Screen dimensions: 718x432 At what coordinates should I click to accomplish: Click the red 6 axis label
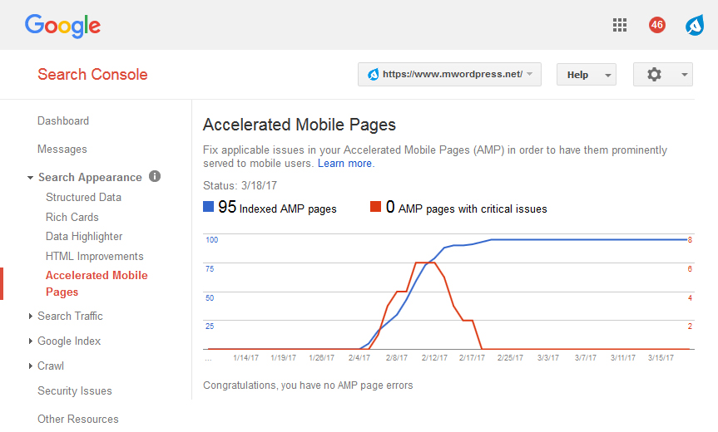tap(690, 269)
